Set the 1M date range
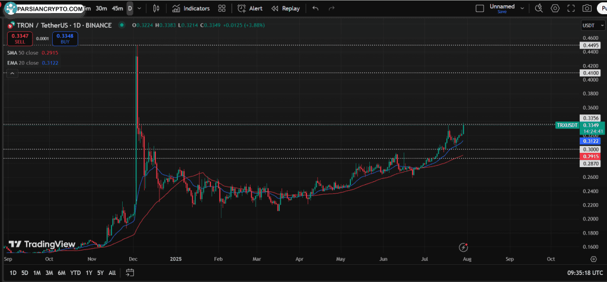This screenshot has height=282, width=607. (37, 273)
